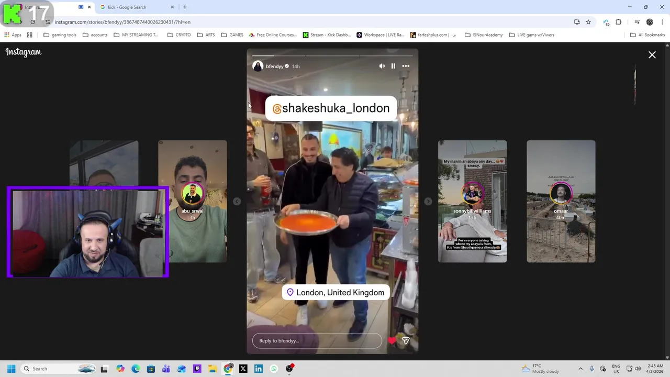670x377 pixels.
Task: Click the address bar URL
Action: [122, 22]
